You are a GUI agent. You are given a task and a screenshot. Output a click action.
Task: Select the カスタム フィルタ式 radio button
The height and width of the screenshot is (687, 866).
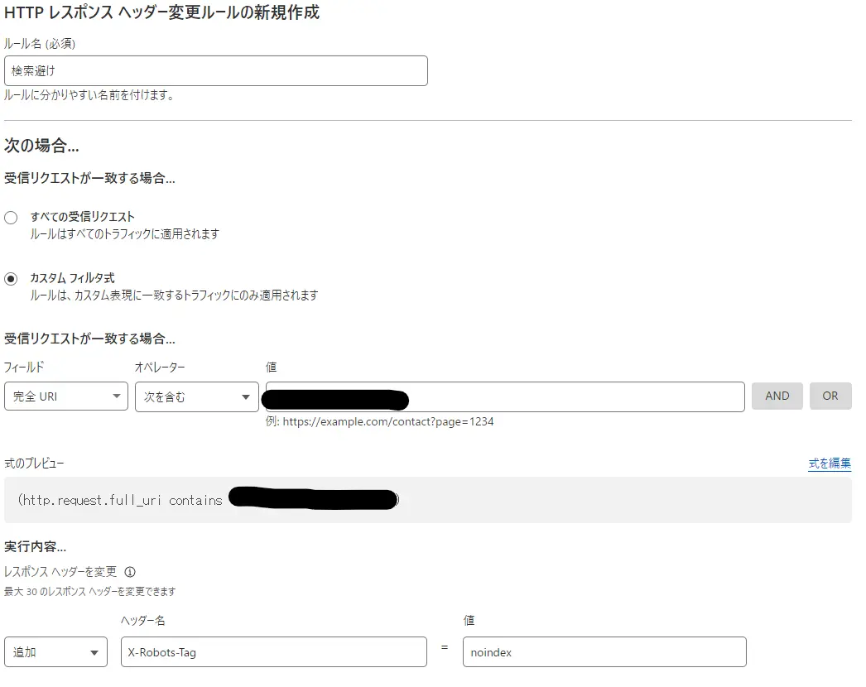(x=11, y=279)
